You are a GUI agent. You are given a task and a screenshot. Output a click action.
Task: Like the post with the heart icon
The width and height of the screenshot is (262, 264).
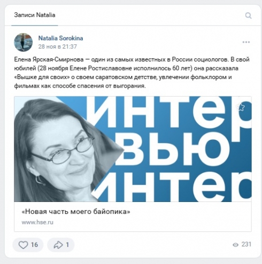pos(23,245)
